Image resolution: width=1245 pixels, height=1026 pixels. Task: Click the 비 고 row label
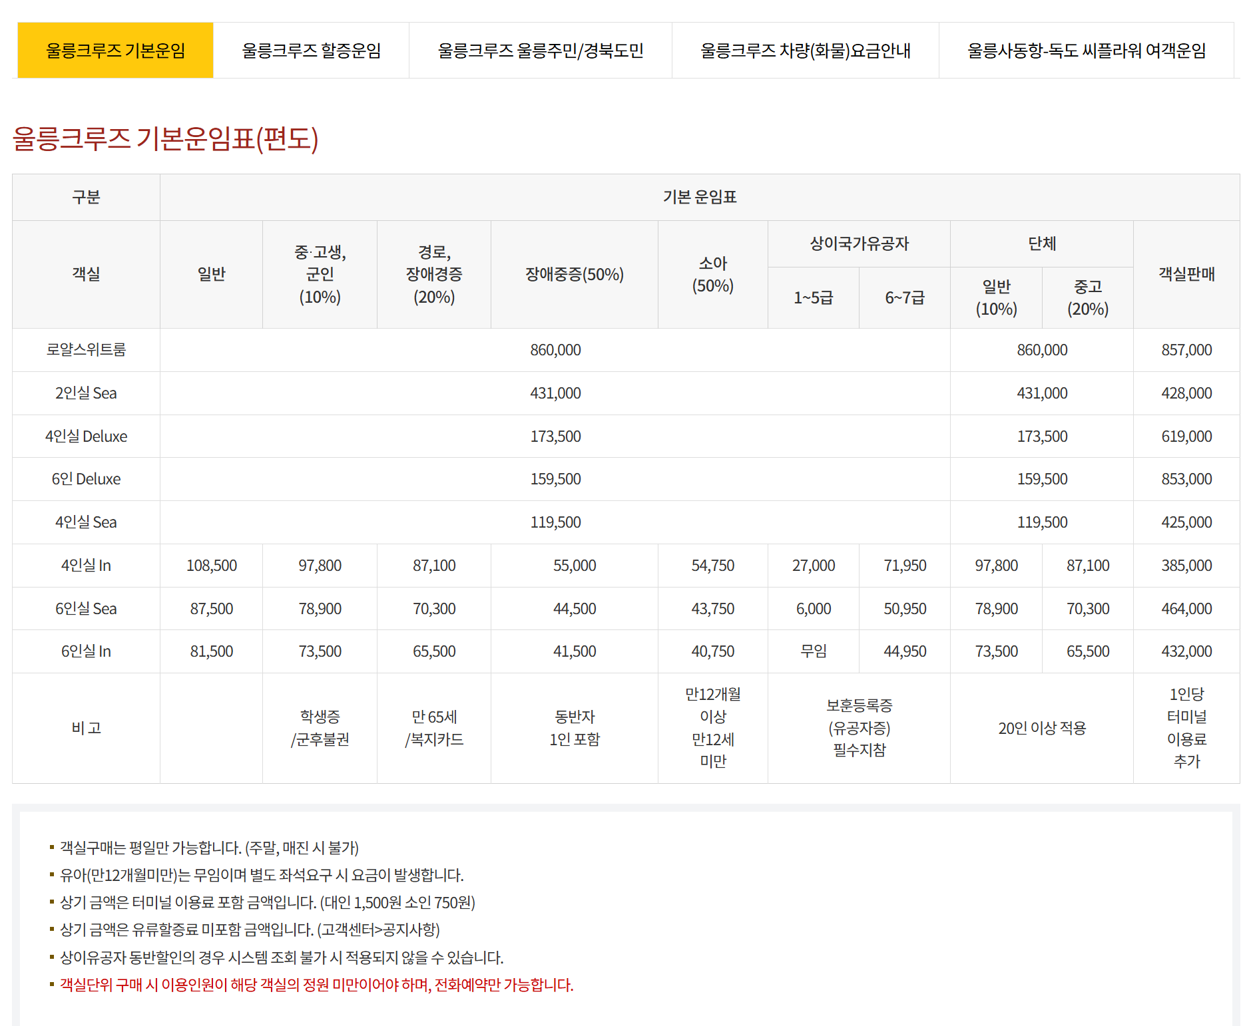(x=86, y=728)
